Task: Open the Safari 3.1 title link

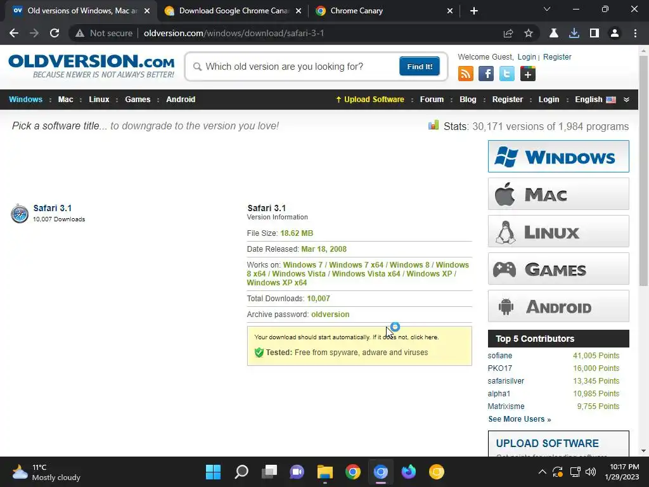Action: point(53,208)
